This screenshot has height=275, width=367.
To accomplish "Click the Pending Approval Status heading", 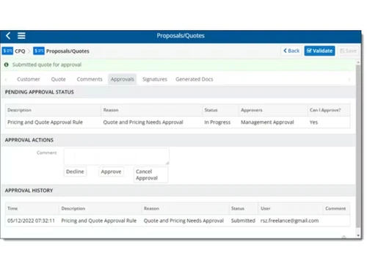I will pos(40,92).
